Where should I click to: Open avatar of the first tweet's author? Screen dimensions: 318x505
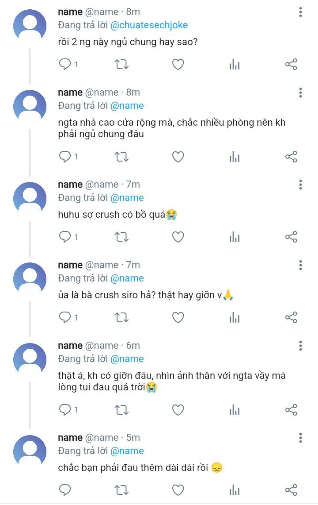[30, 25]
